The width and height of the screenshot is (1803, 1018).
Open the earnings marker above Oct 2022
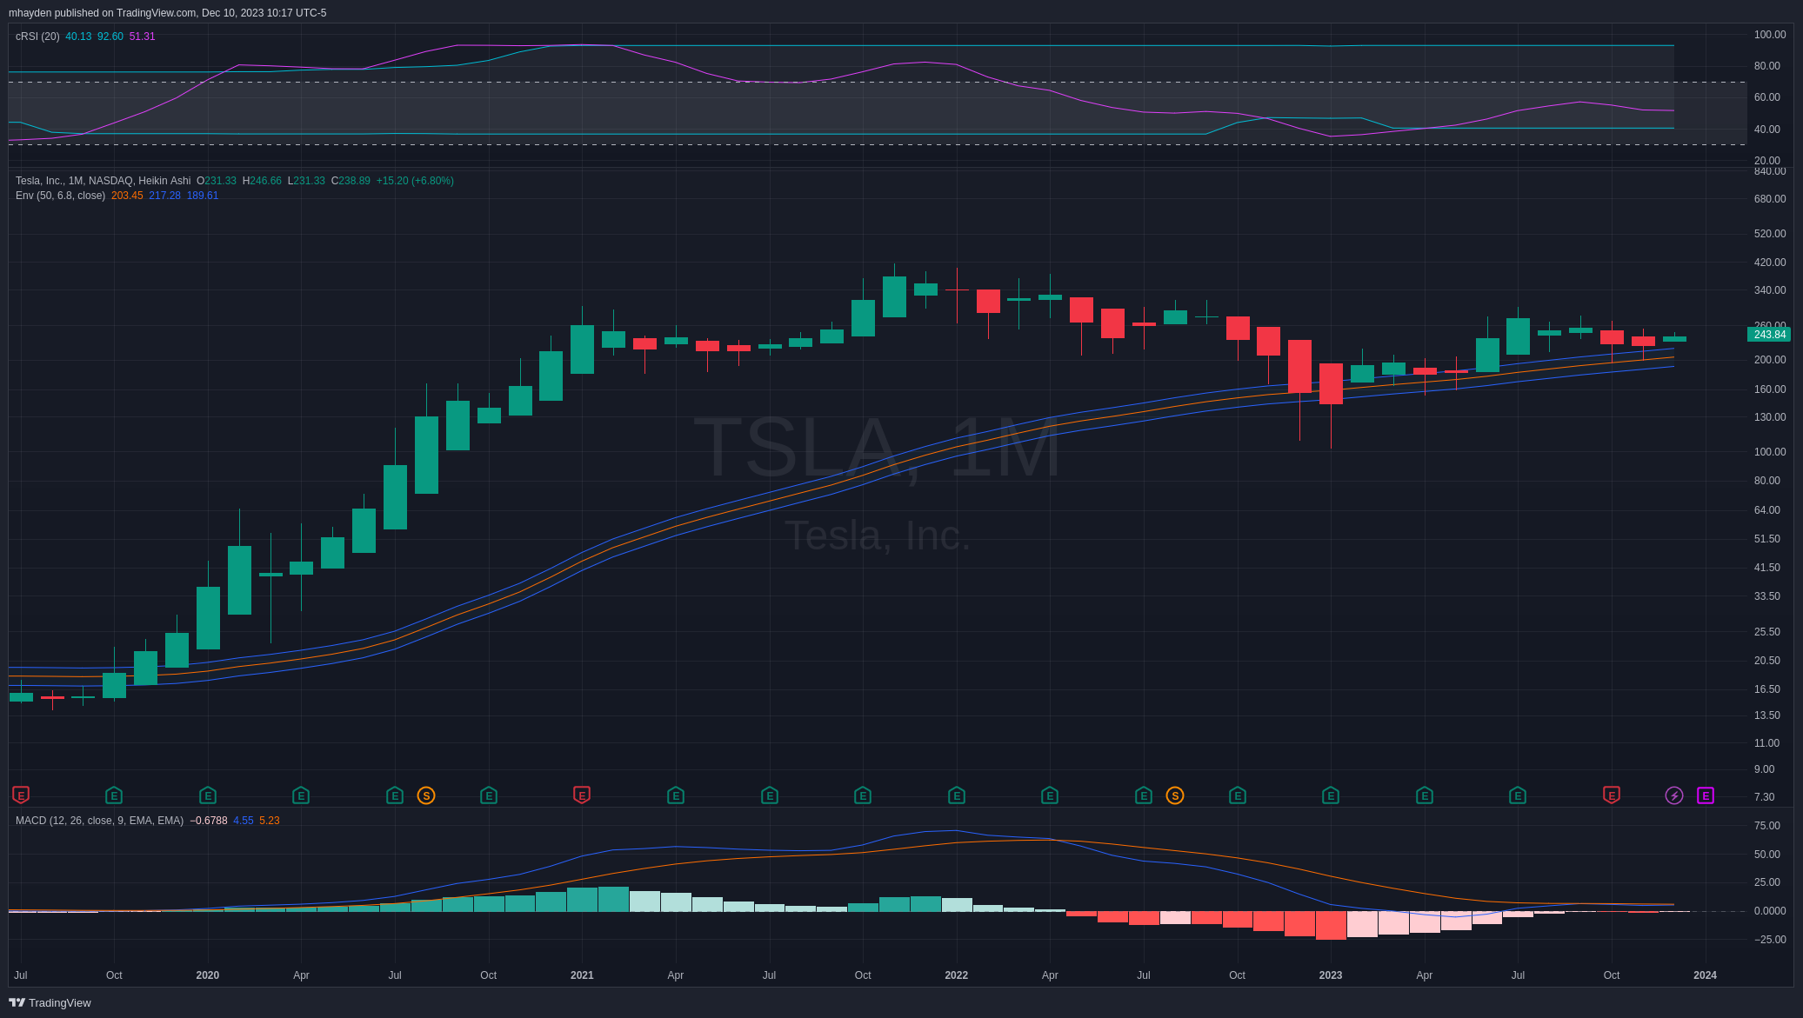coord(1238,795)
